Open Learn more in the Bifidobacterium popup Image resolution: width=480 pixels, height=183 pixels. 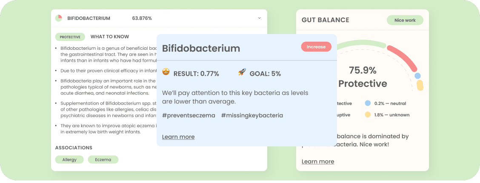pyautogui.click(x=178, y=137)
